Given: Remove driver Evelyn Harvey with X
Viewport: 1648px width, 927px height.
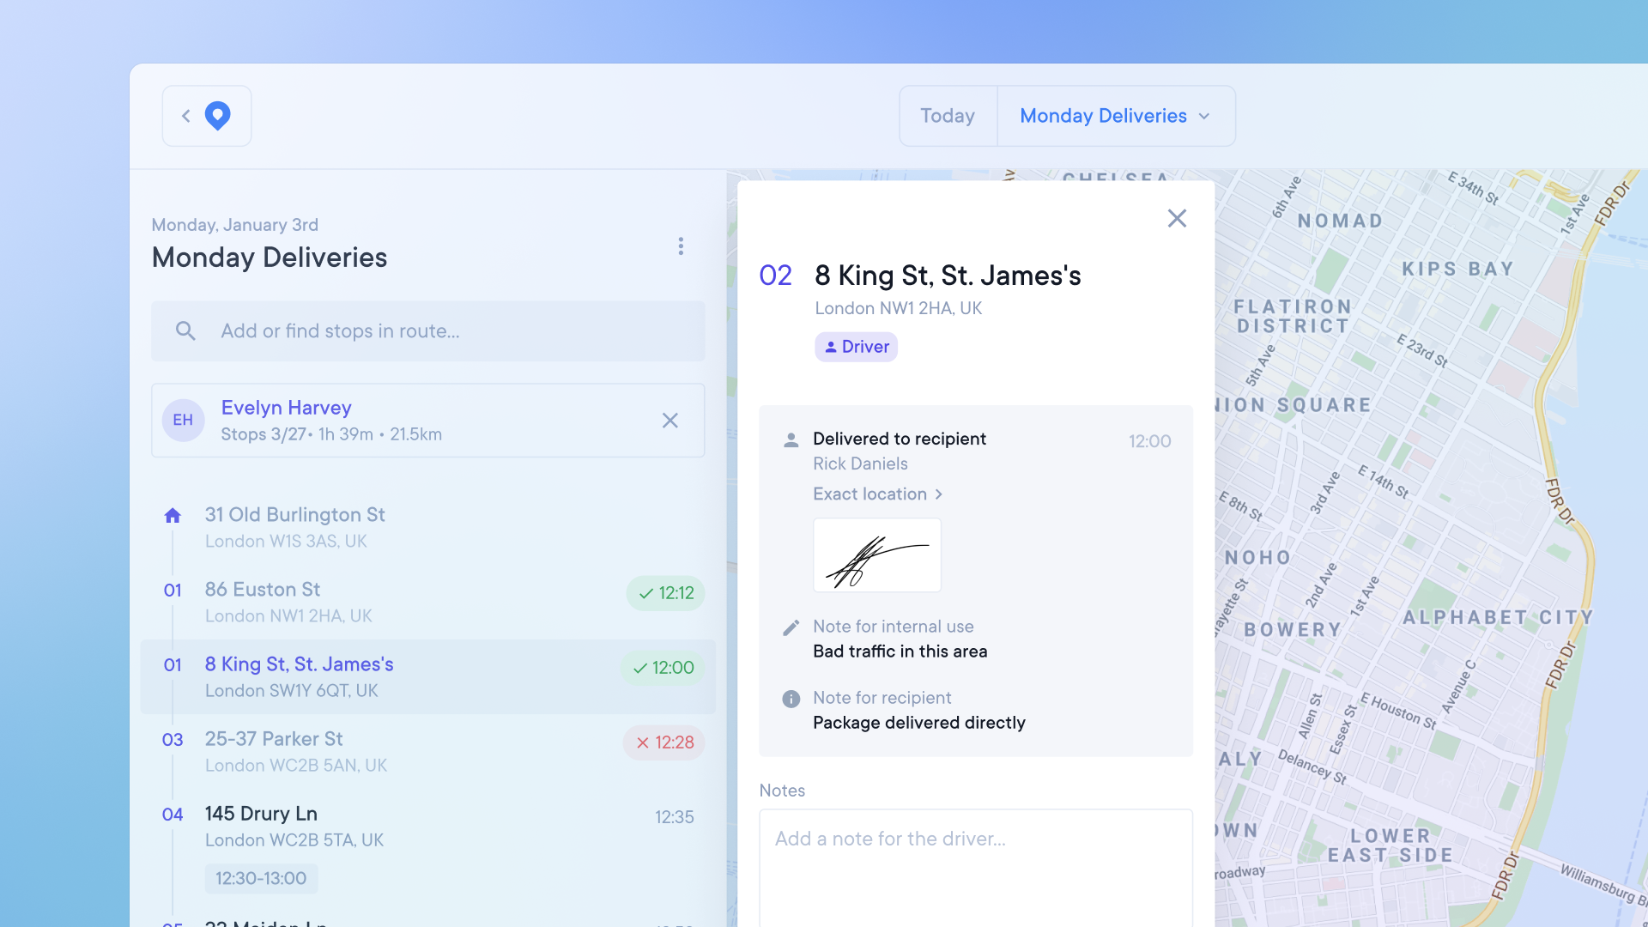Looking at the screenshot, I should pos(669,421).
